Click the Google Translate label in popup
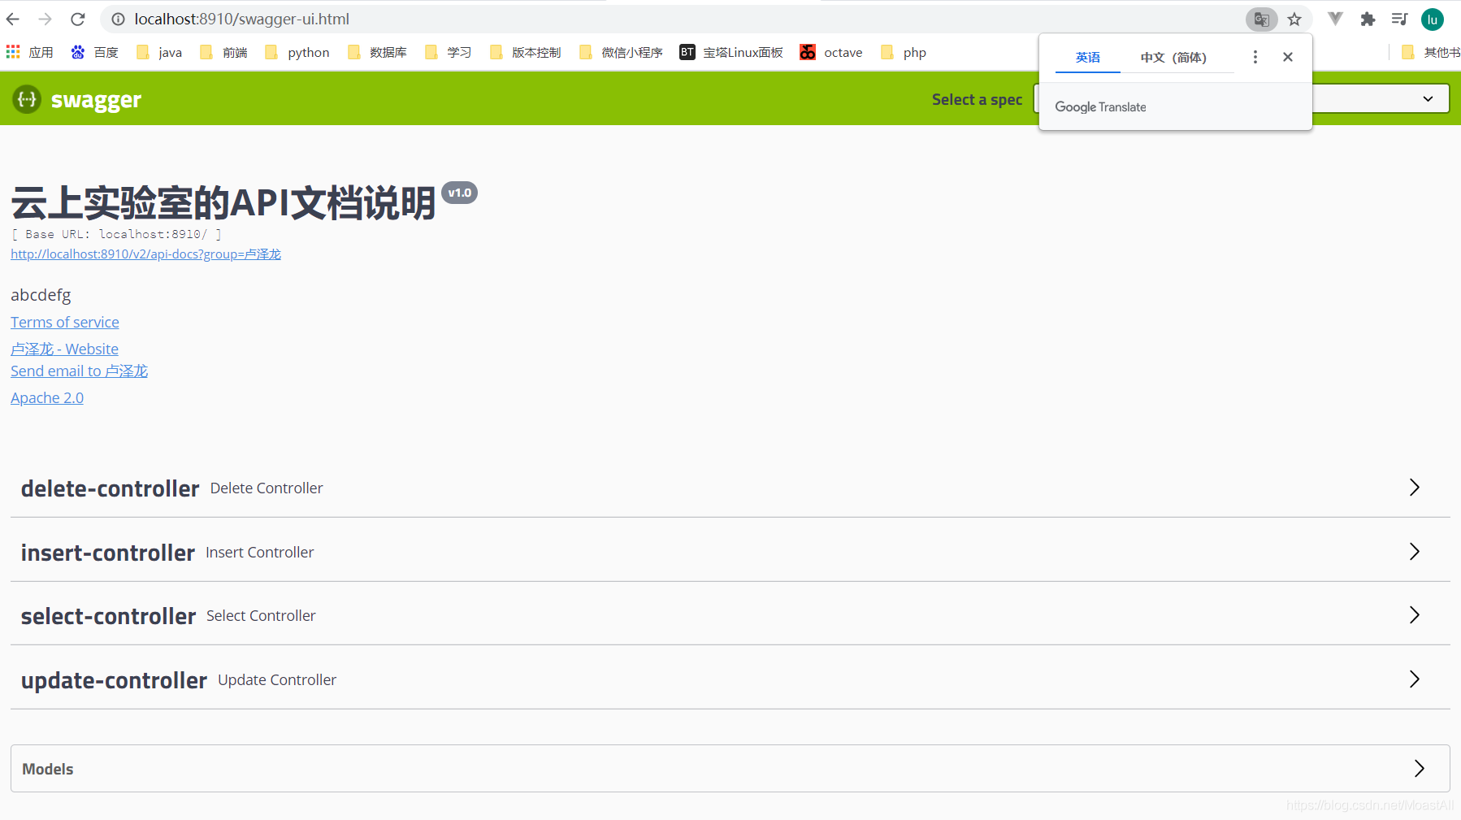Viewport: 1461px width, 820px height. point(1100,107)
